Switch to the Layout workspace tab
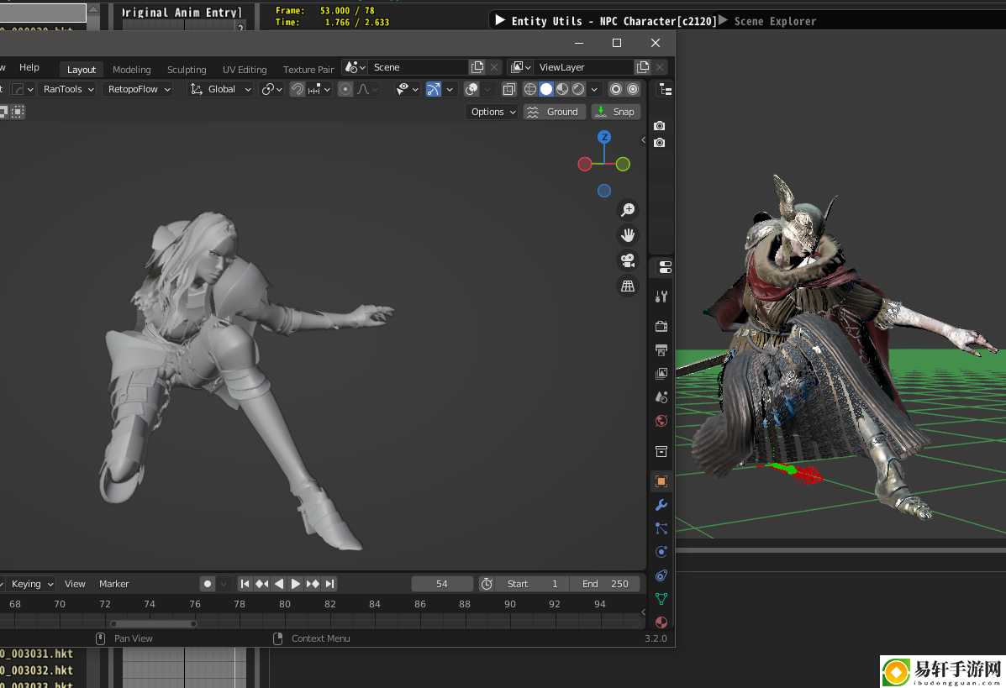 [82, 69]
